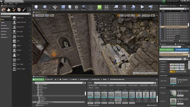
Task: Open the Modes toolbar icon
Action: click(55, 7)
